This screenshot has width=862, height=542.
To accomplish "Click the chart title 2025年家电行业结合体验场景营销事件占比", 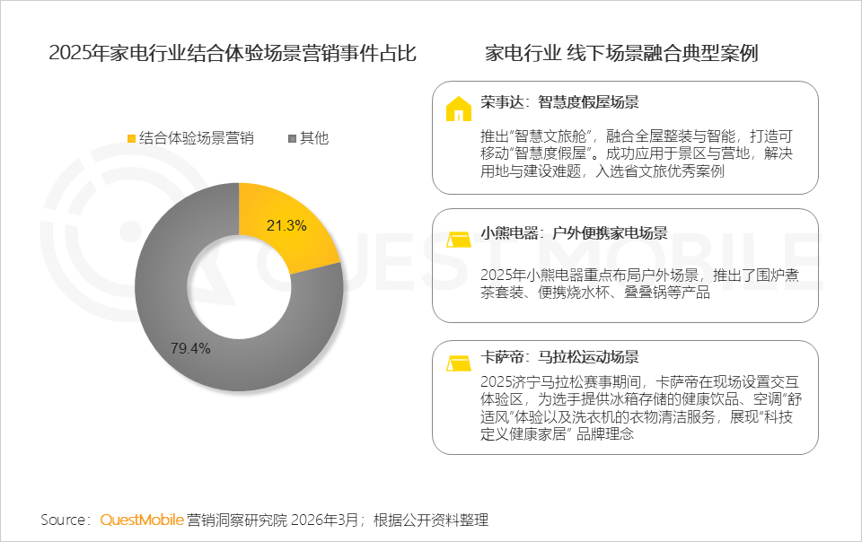I will point(233,54).
